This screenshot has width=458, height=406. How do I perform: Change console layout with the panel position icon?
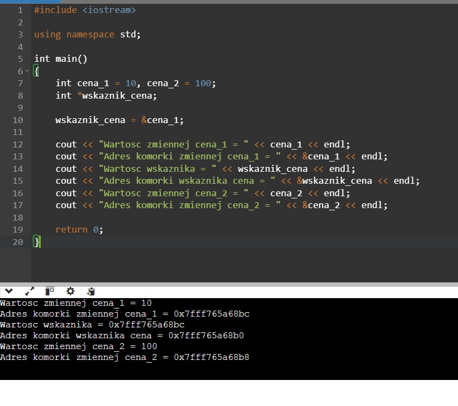(x=50, y=291)
